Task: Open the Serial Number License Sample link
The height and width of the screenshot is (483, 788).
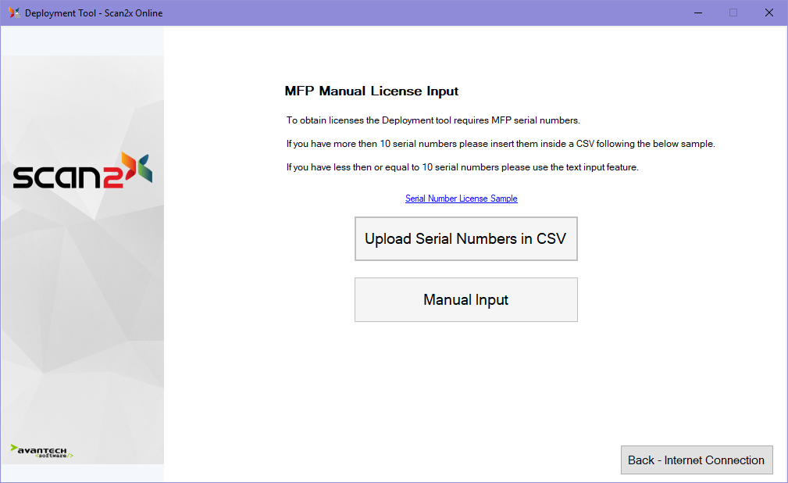Action: [461, 199]
